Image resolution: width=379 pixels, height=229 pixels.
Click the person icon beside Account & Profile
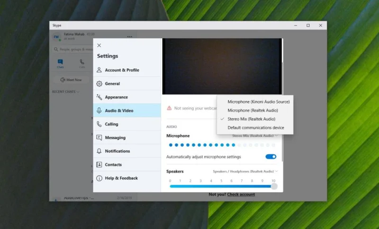[99, 70]
